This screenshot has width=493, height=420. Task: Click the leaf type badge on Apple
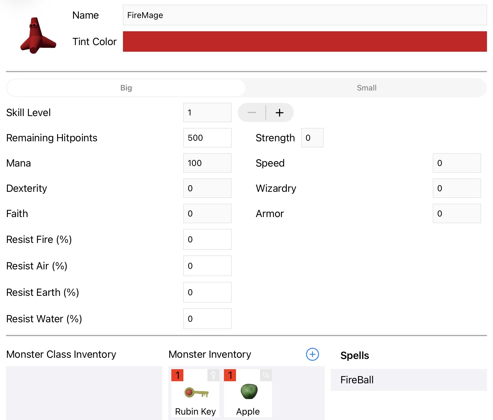266,375
